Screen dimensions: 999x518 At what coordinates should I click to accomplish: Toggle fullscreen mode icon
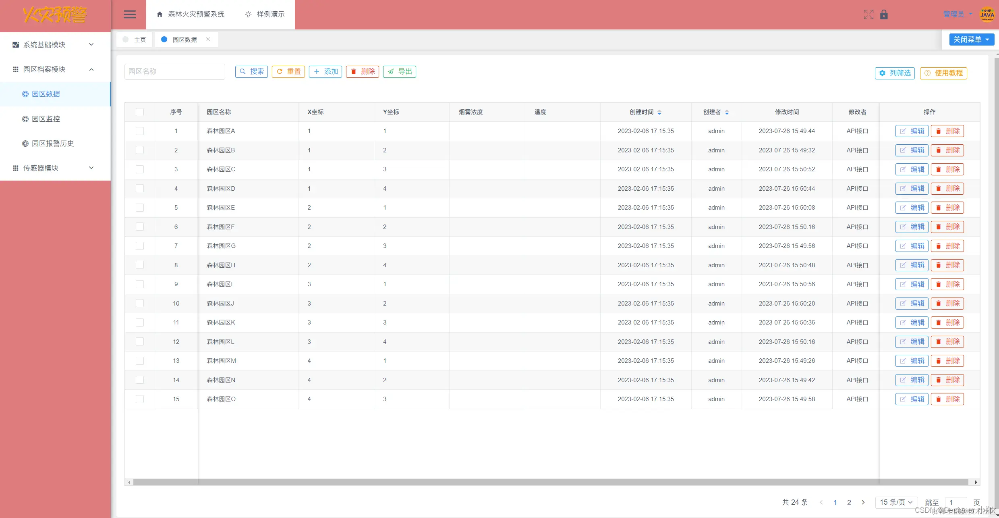(x=868, y=15)
